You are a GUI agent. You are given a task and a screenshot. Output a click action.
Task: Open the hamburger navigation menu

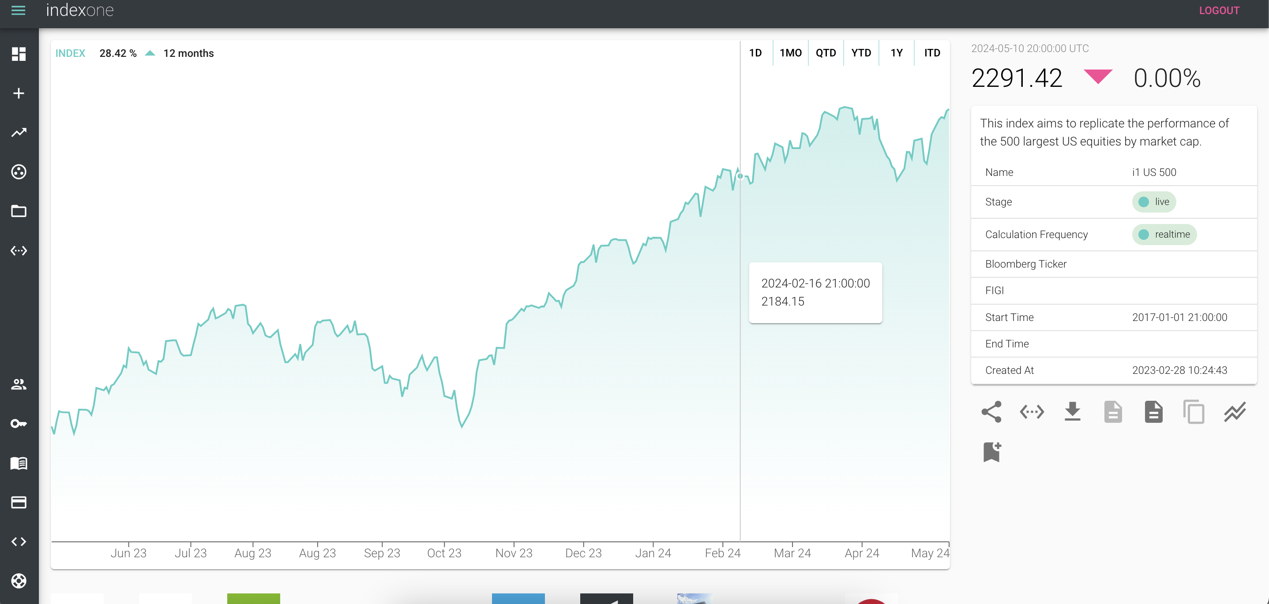[18, 10]
